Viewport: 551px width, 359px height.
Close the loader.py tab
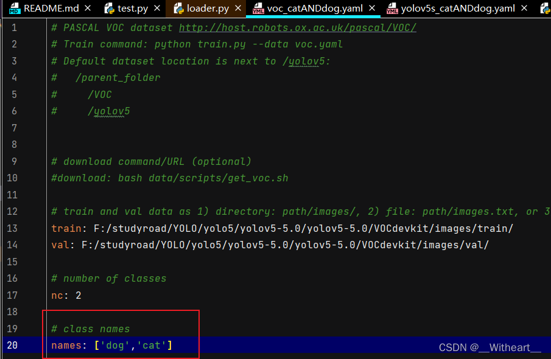click(x=238, y=8)
